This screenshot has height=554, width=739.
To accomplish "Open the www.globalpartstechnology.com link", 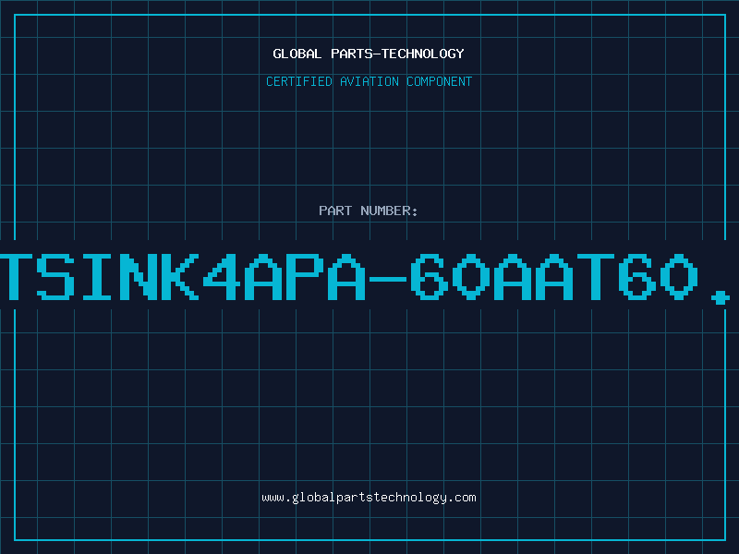I will coord(369,498).
